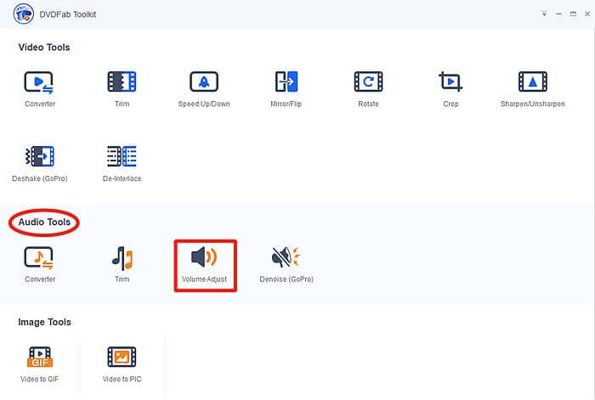595x400 pixels.
Task: Open the video Converter tool
Action: [x=39, y=89]
